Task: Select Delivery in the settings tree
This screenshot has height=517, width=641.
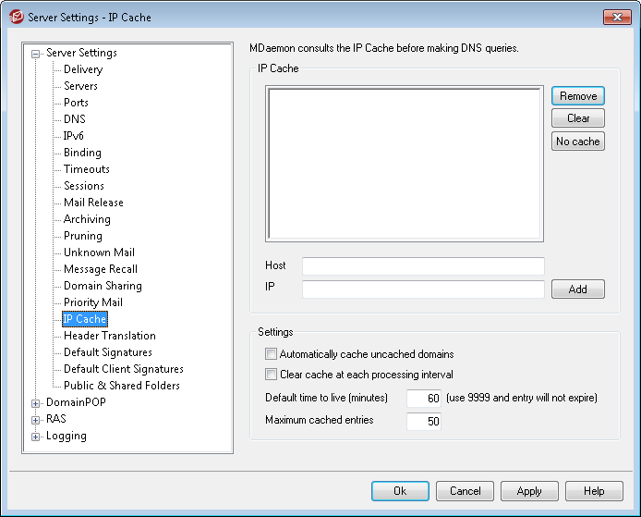Action: (83, 69)
